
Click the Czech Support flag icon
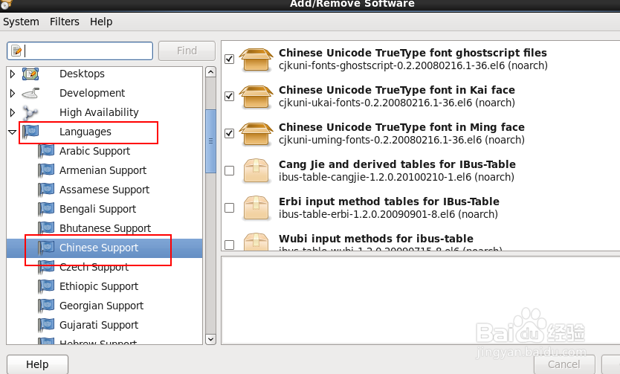[x=46, y=267]
